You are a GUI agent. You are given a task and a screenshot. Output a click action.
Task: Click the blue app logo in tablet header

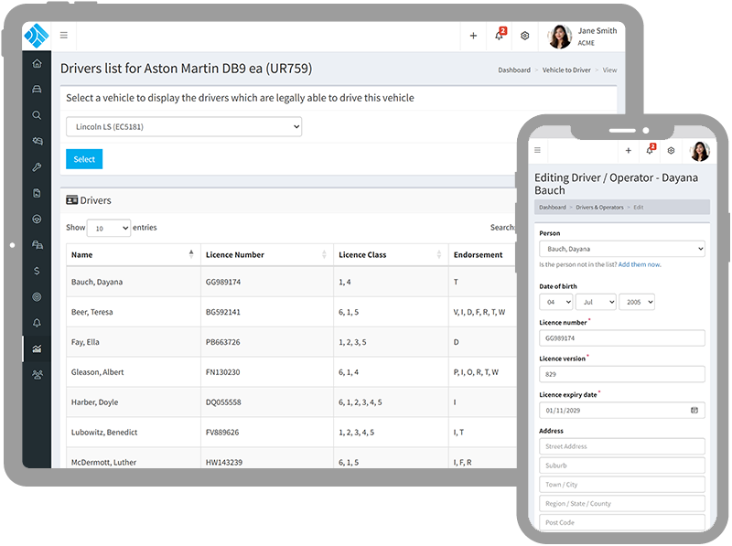tap(37, 36)
